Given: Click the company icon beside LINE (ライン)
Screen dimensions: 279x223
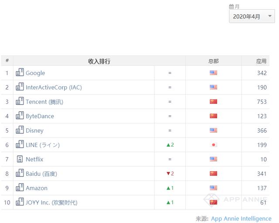Looking at the screenshot, I should pyautogui.click(x=20, y=144).
